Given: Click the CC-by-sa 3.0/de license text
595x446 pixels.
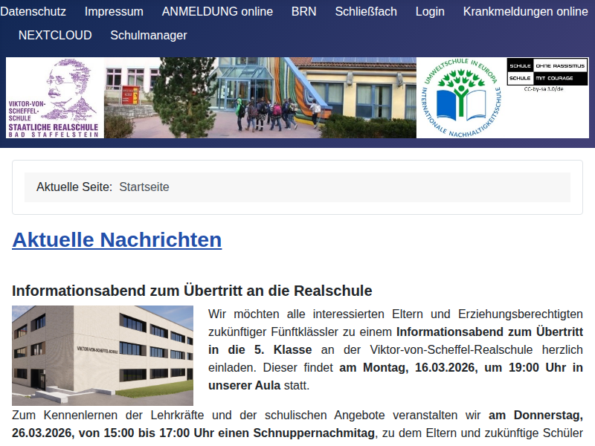Looking at the screenshot, I should pos(544,88).
